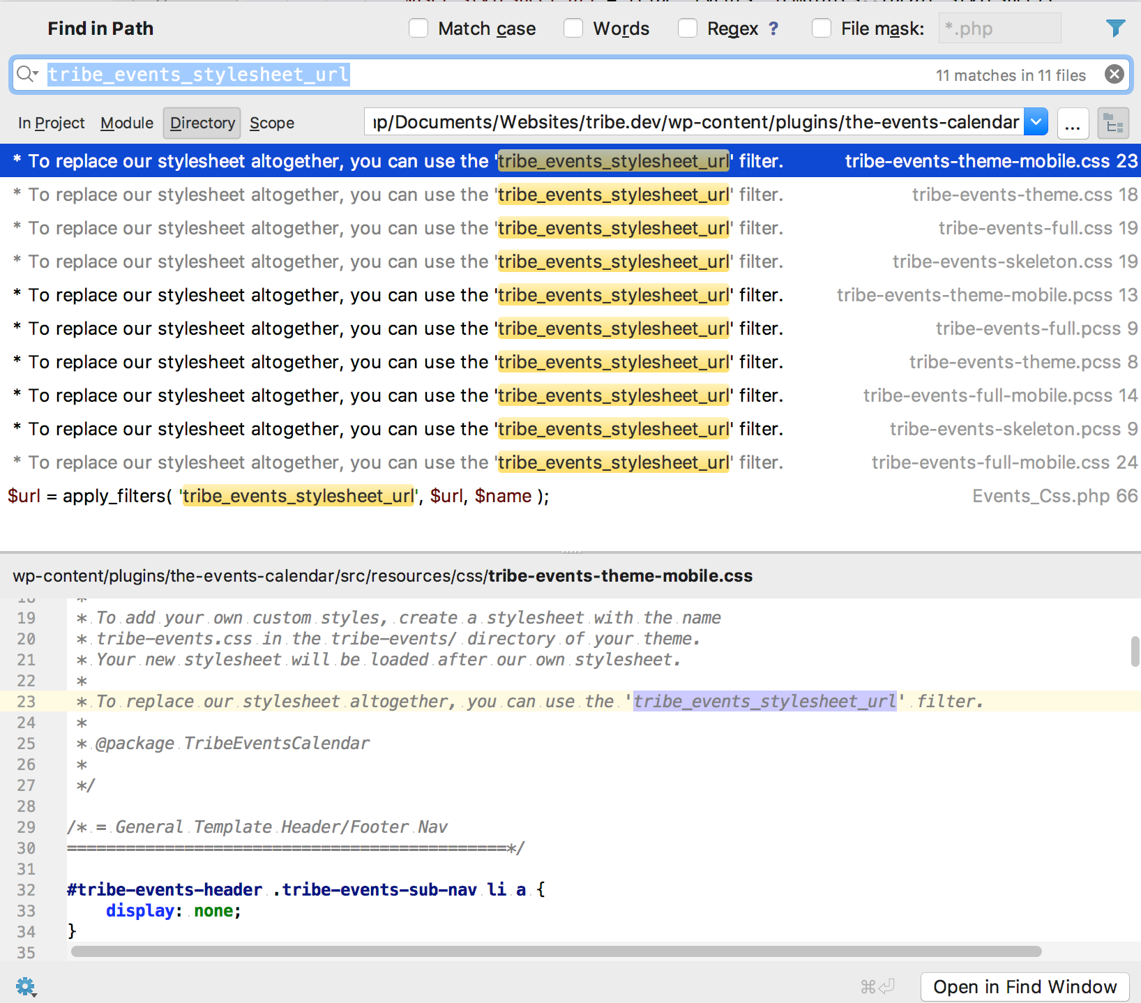The height and width of the screenshot is (1003, 1141).
Task: Open the File mask *.php combo box
Action: pos(999,29)
